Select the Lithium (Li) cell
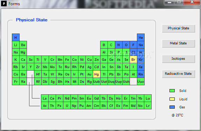 point(16,45)
